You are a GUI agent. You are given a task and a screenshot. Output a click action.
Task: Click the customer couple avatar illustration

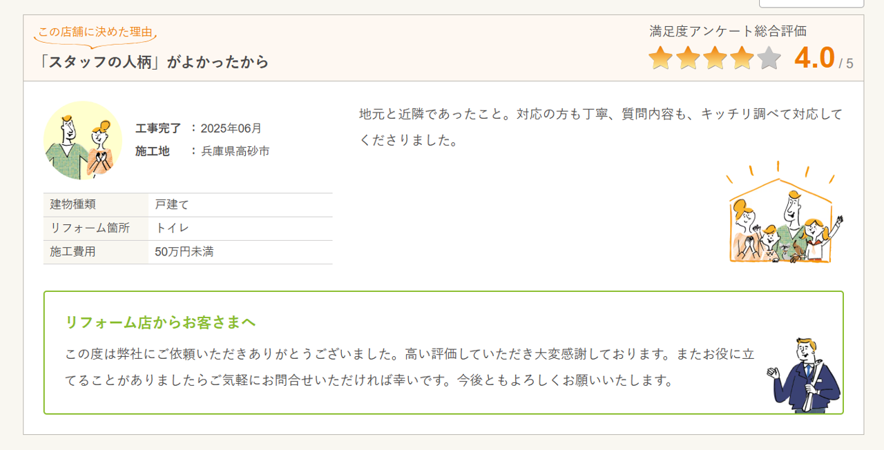click(x=83, y=140)
